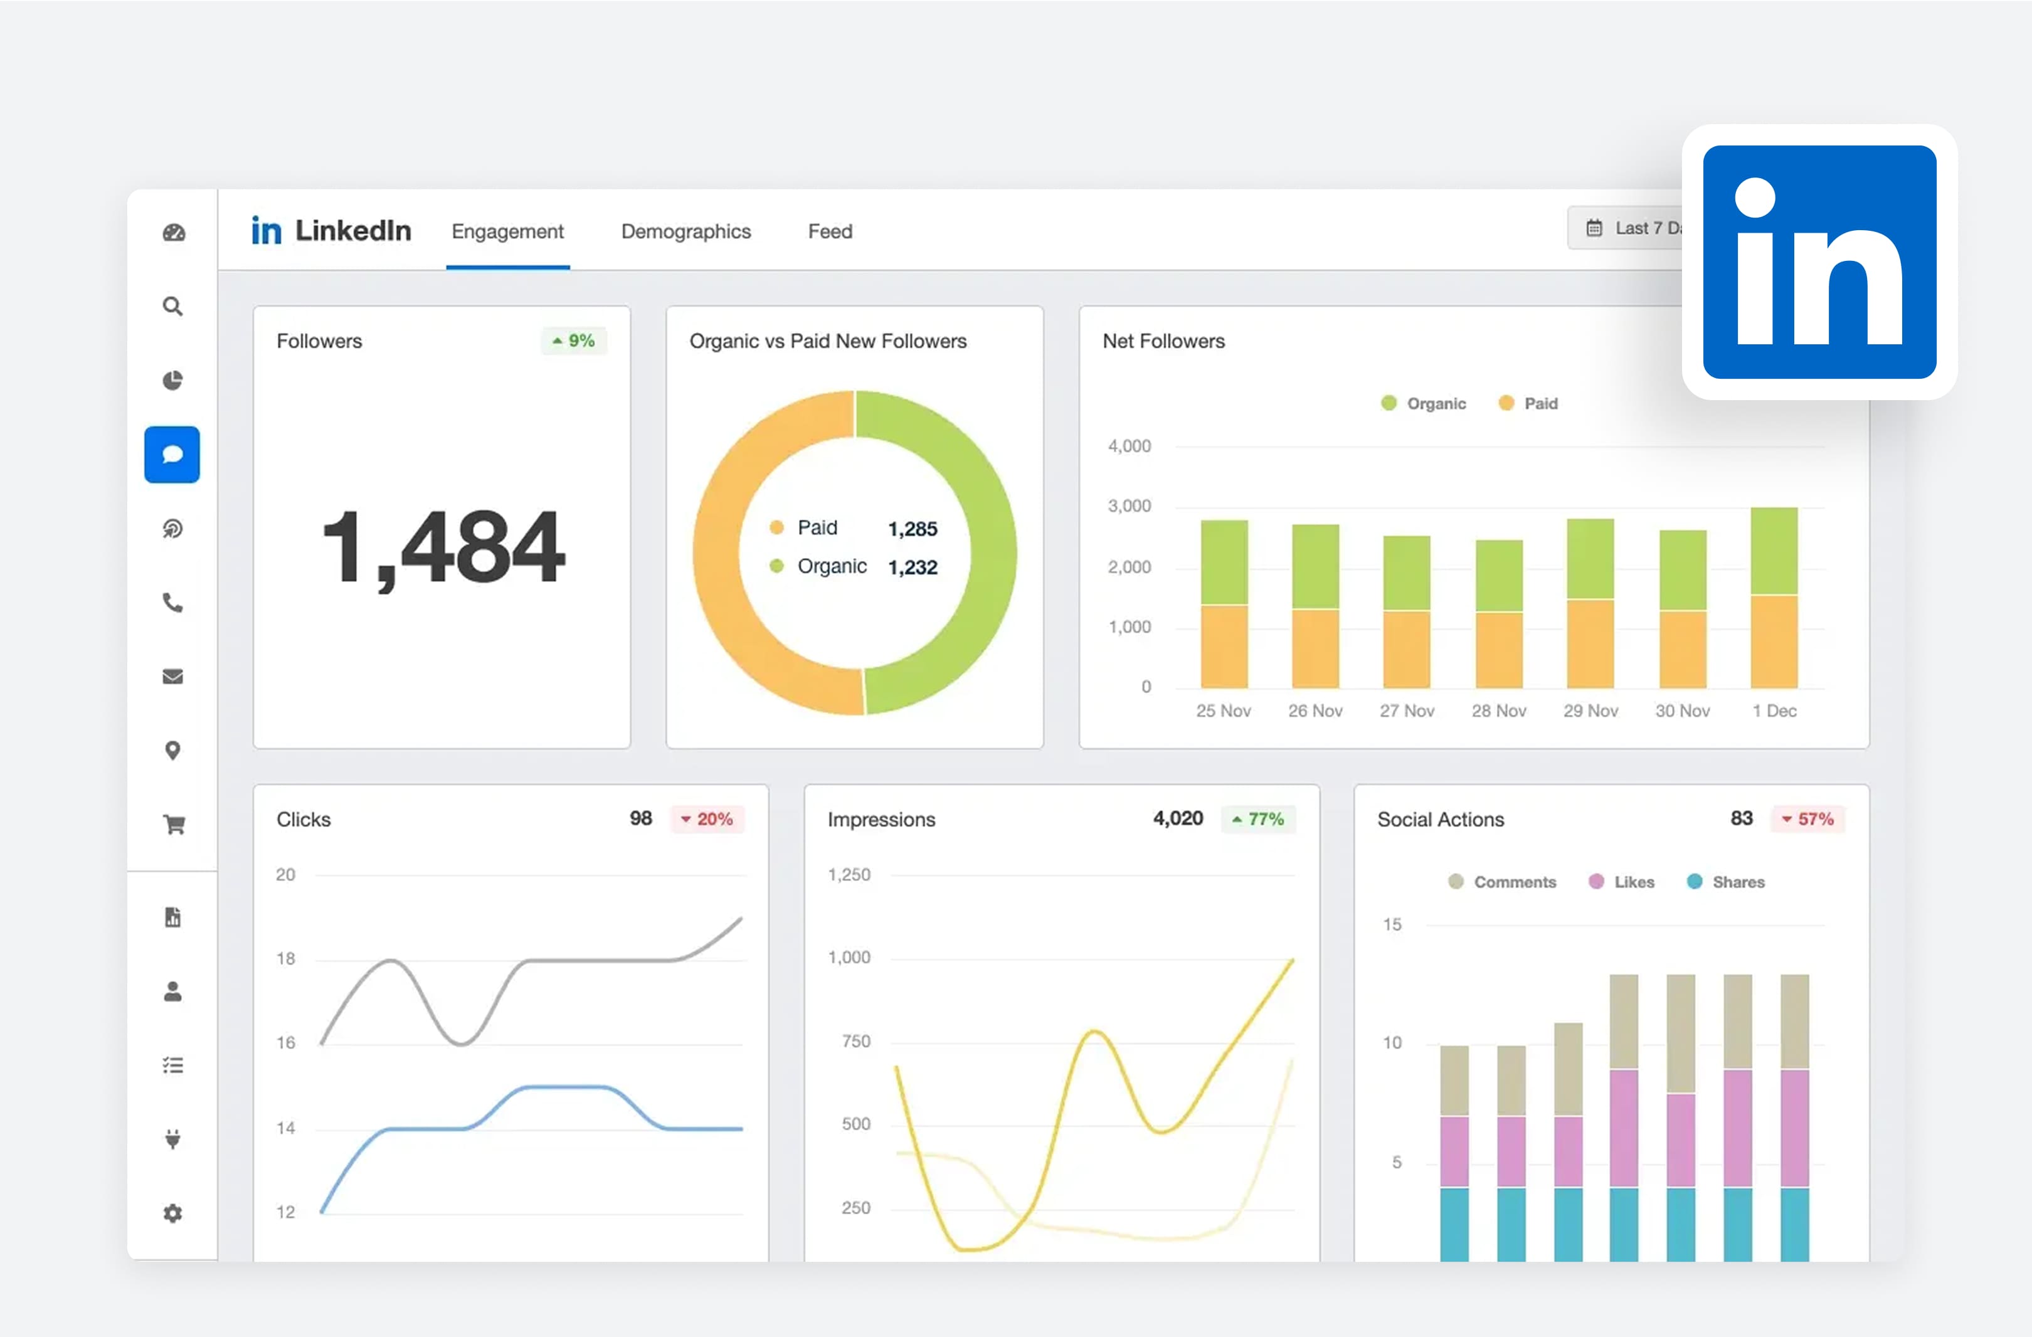Click the Impressions card title
2032x1337 pixels.
tap(881, 820)
